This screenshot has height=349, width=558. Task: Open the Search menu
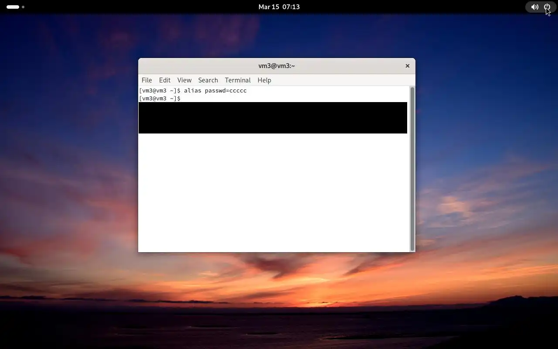pos(208,80)
